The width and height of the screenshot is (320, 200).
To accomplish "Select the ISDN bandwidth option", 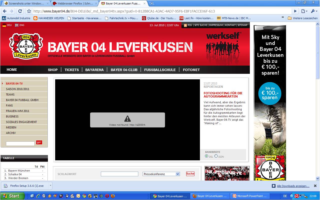I will 216,156.
